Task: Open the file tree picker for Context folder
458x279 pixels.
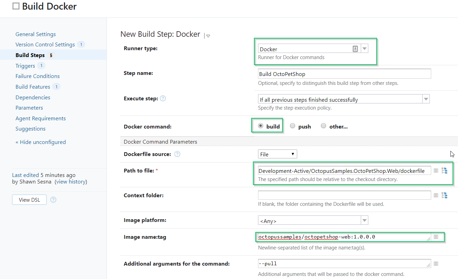Action: 444,195
